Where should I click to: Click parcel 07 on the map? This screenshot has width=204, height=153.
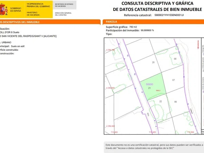[173, 80]
